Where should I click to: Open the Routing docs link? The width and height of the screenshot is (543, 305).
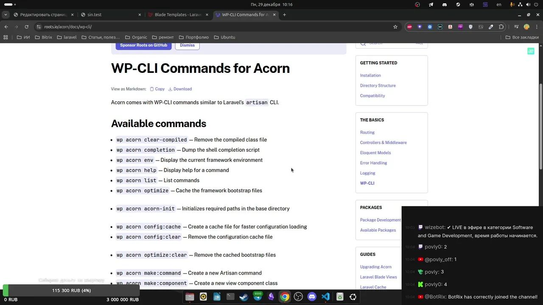click(367, 133)
